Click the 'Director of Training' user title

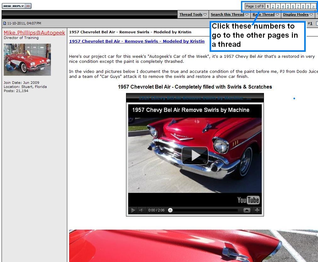point(21,38)
